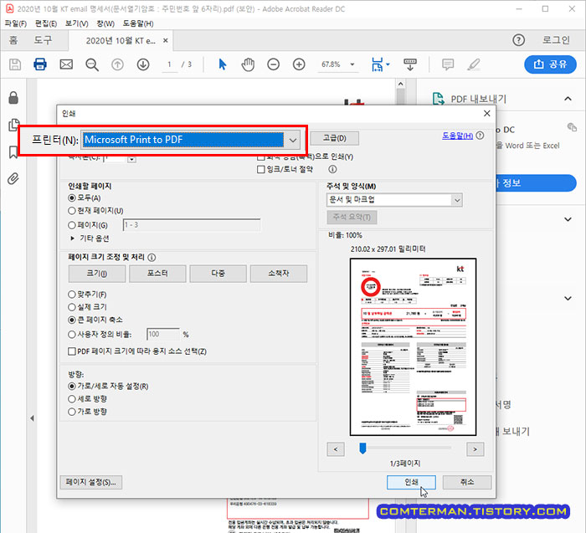Select the highlighter pen icon
The height and width of the screenshot is (533, 586).
474,64
